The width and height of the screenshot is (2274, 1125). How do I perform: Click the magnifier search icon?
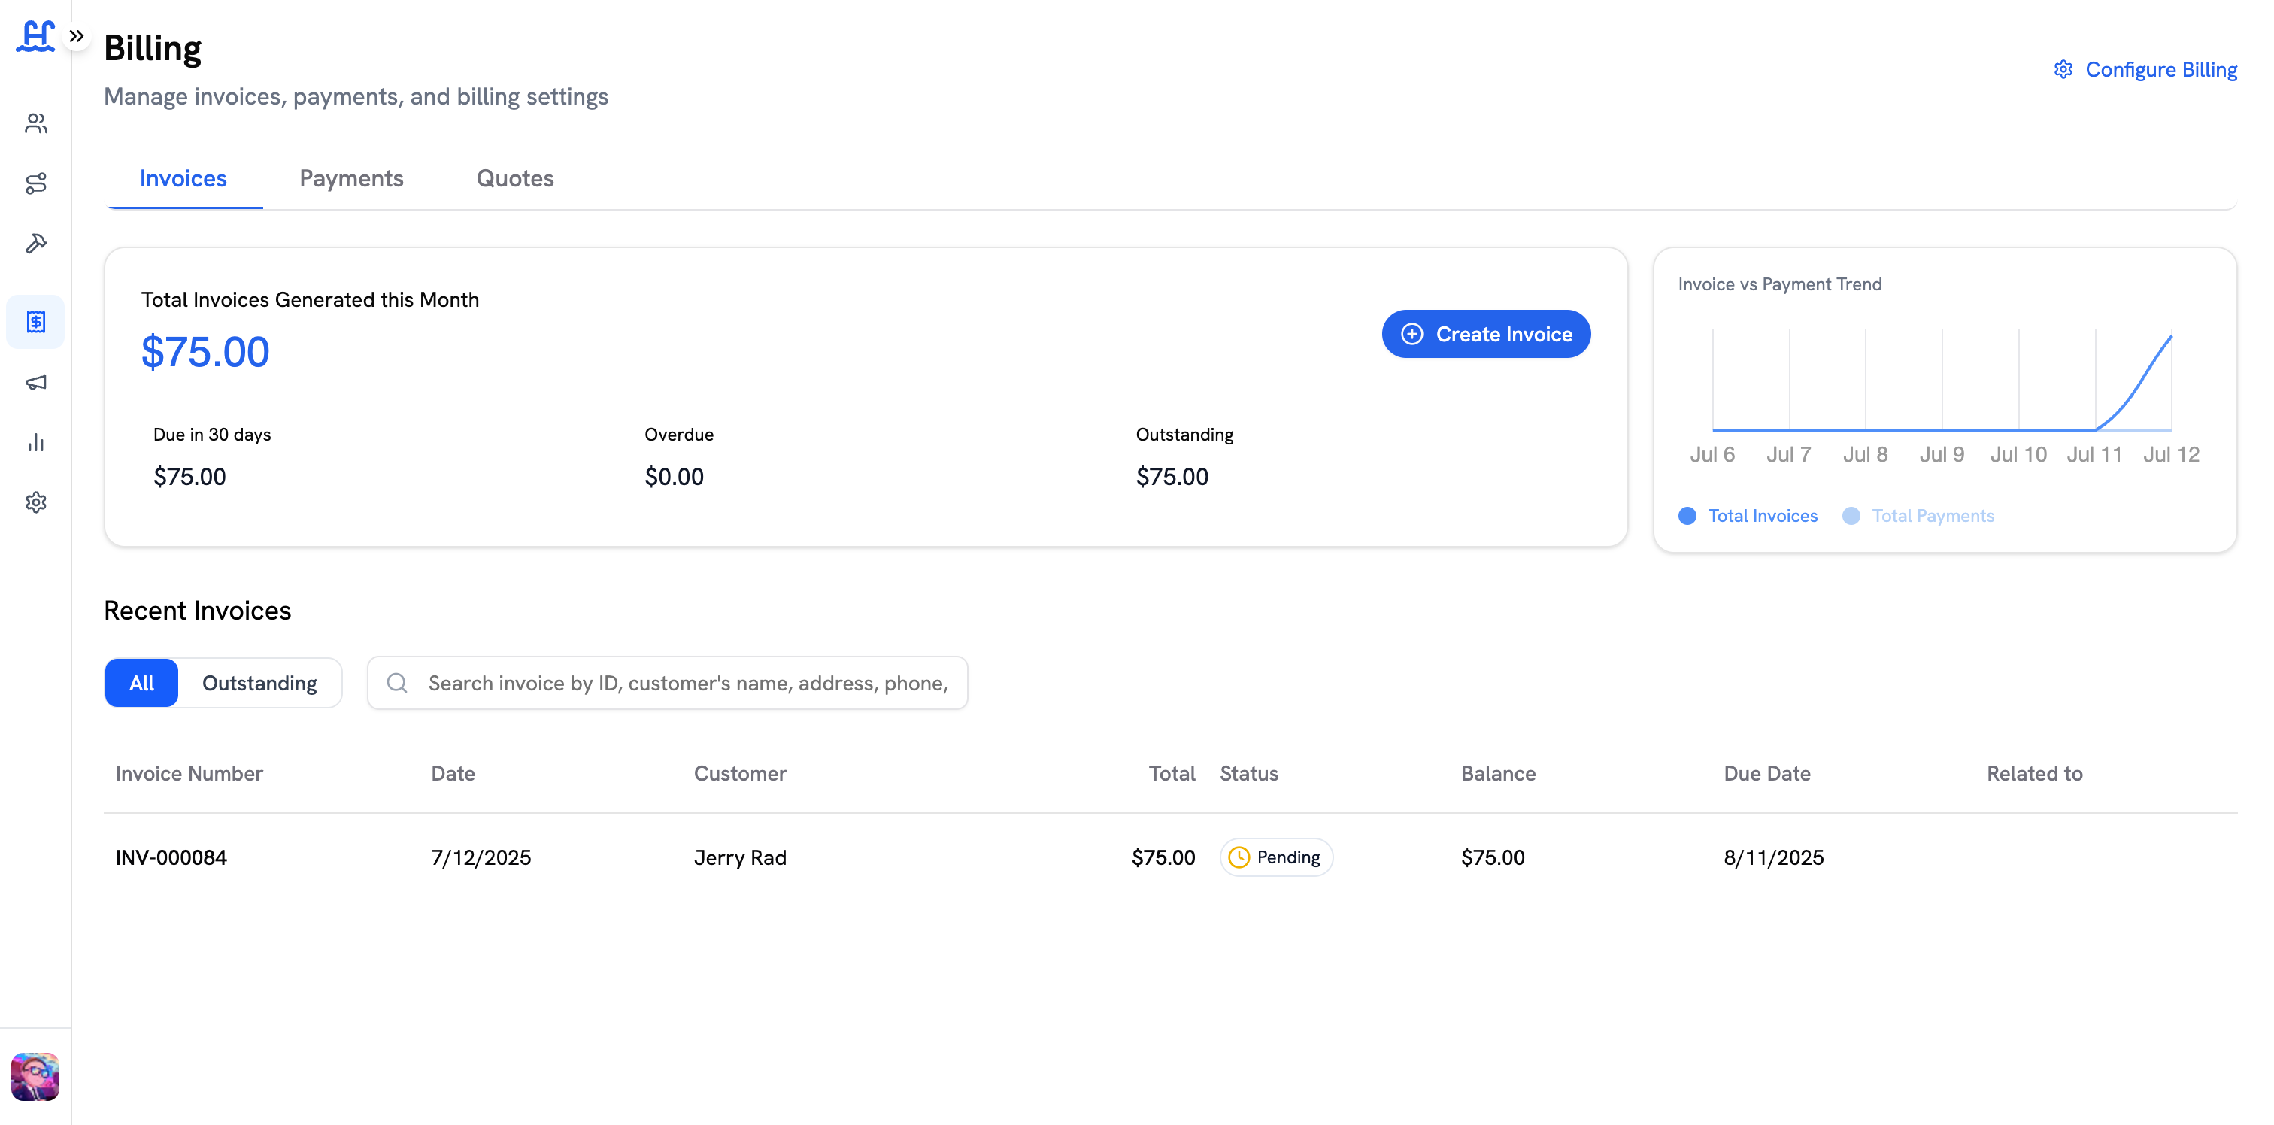(397, 683)
